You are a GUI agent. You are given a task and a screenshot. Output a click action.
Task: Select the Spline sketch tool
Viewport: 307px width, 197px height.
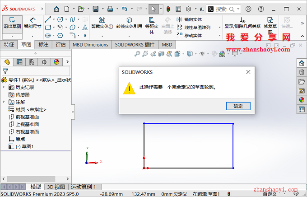pos(72,19)
